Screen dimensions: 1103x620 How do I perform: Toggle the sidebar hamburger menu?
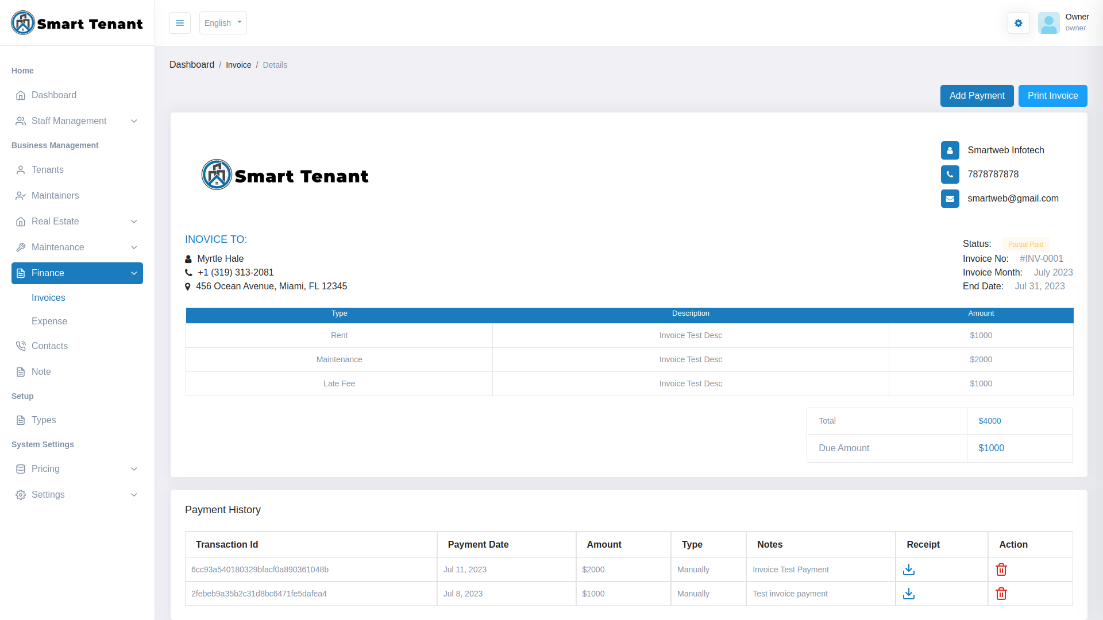coord(179,23)
